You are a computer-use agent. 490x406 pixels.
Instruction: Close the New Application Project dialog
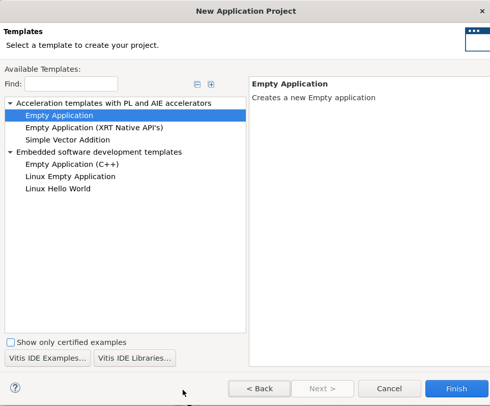click(x=482, y=11)
